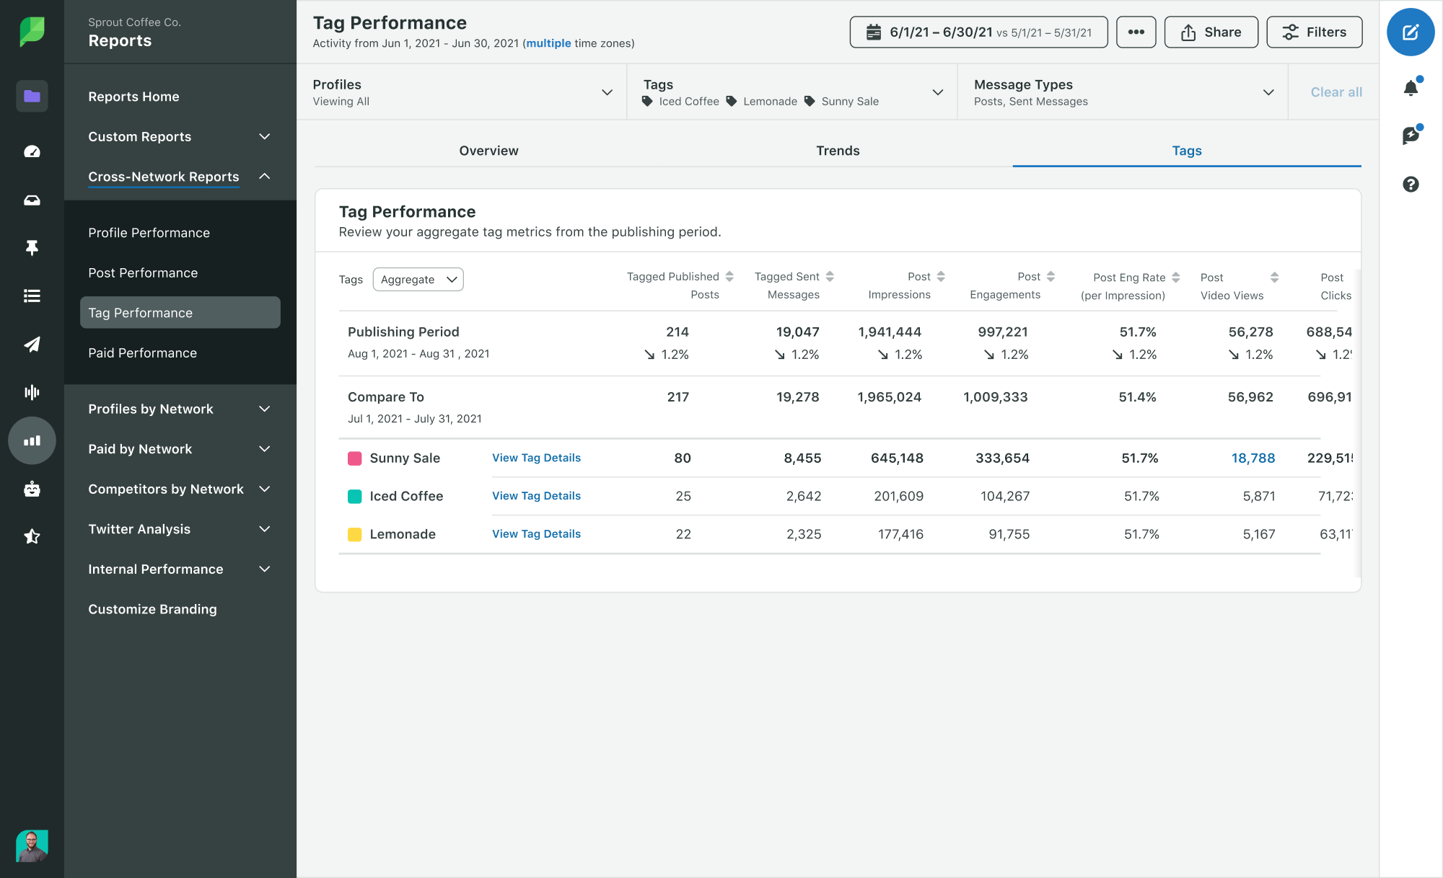Open the Aggregate tags dropdown
This screenshot has height=878, width=1443.
[418, 279]
